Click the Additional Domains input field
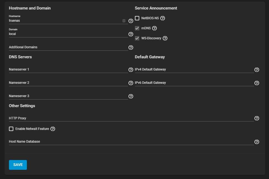 tap(68, 47)
